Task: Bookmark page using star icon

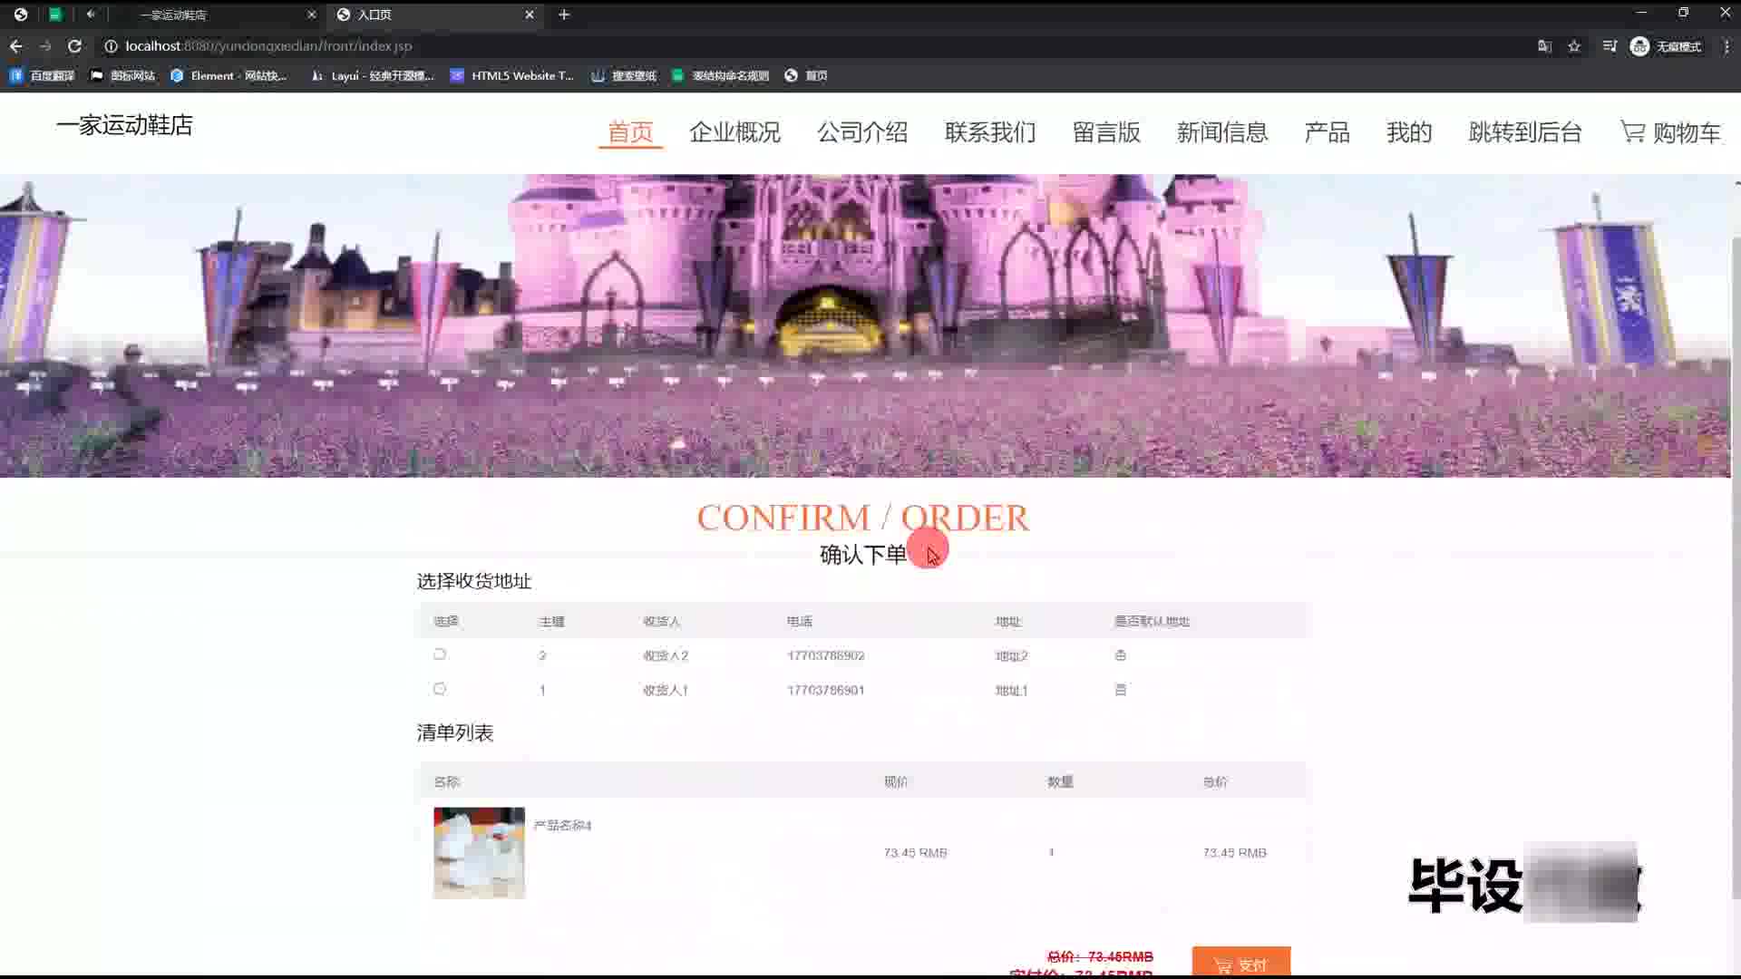Action: point(1574,46)
